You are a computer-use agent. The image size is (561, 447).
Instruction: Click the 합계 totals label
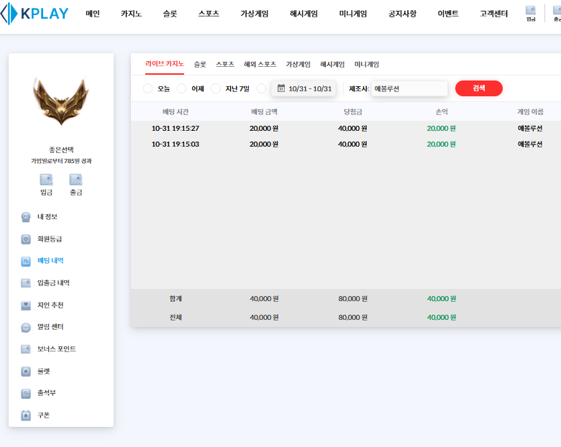(x=175, y=298)
